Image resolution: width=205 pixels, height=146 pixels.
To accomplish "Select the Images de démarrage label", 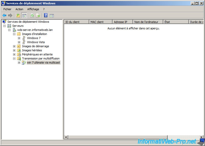I will click(x=36, y=46).
